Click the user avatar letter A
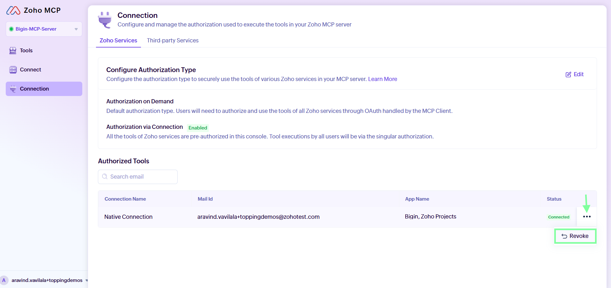This screenshot has height=288, width=611. [x=4, y=280]
